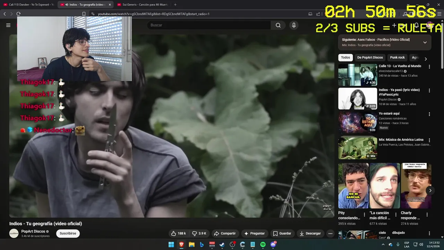The width and height of the screenshot is (444, 250).
Task: Bookmark this page using the bookmark icon
Action: tap(84, 14)
